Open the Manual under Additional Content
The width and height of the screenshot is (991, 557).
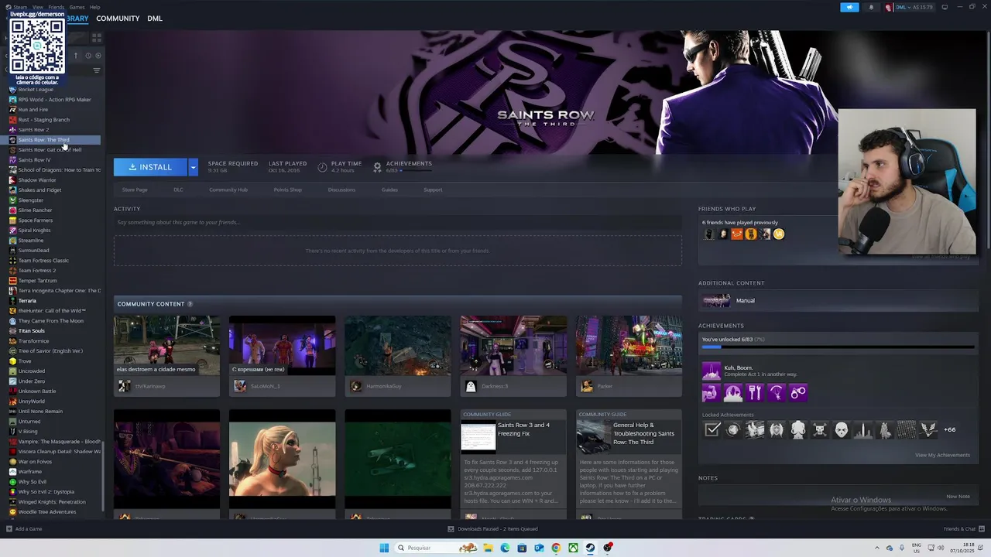[837, 300]
